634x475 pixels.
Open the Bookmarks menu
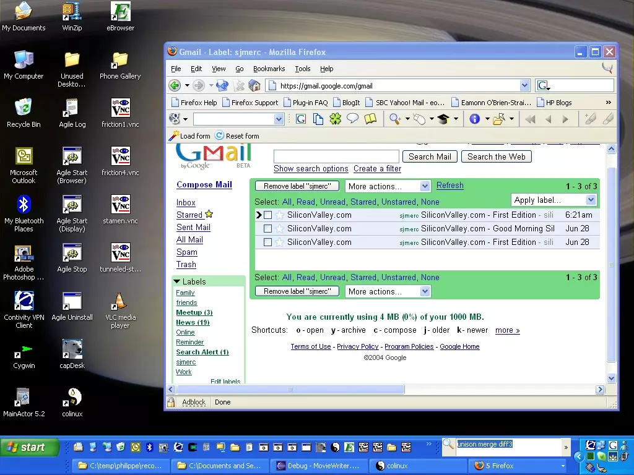(269, 69)
